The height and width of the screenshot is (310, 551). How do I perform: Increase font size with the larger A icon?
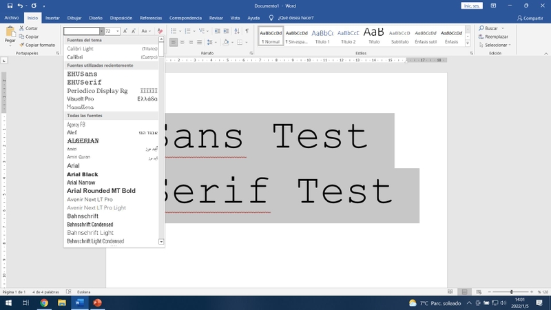125,31
